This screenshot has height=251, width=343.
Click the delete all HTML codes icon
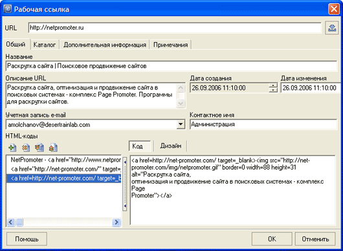tap(39, 147)
